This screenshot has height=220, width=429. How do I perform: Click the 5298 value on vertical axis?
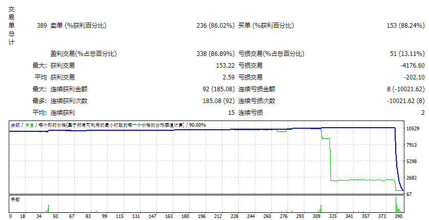412,162
